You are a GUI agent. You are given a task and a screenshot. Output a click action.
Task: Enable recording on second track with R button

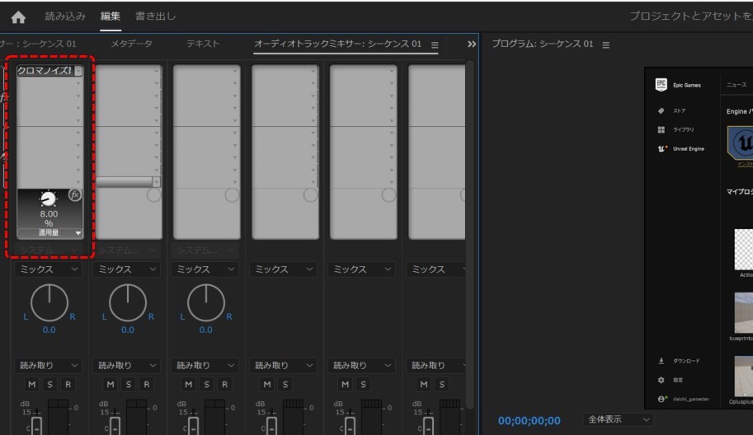(x=147, y=384)
